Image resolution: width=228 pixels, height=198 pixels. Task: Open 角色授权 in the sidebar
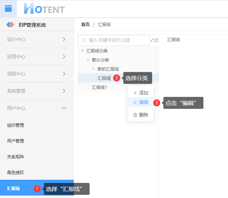coord(15,172)
